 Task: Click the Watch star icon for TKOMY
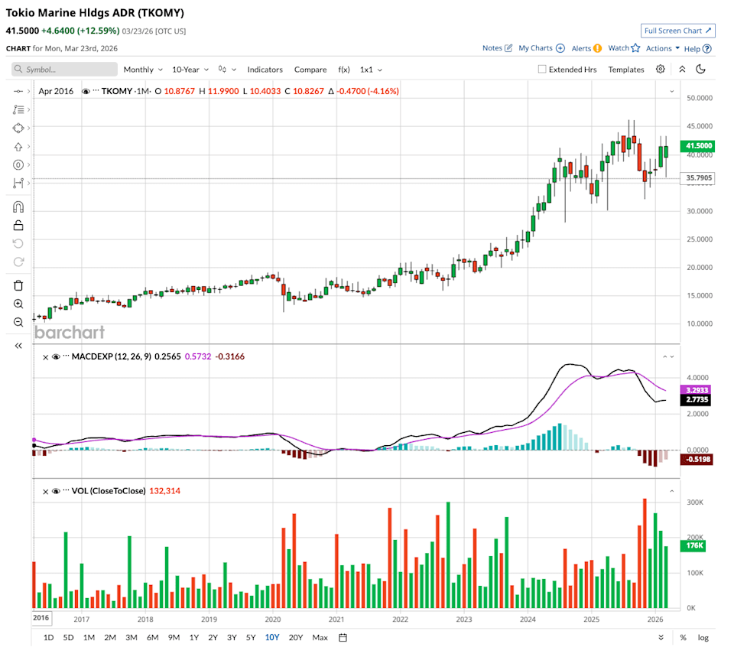[635, 47]
